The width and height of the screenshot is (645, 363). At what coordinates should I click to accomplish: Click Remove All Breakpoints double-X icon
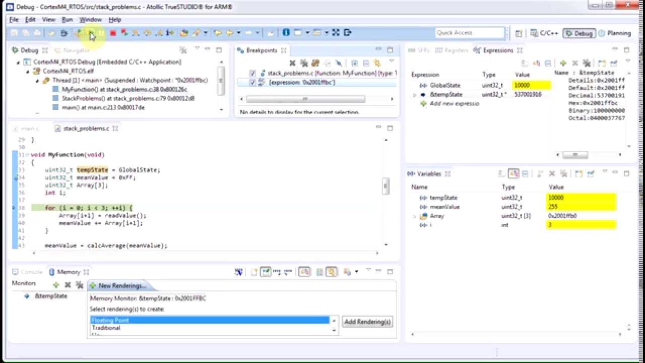tap(304, 63)
